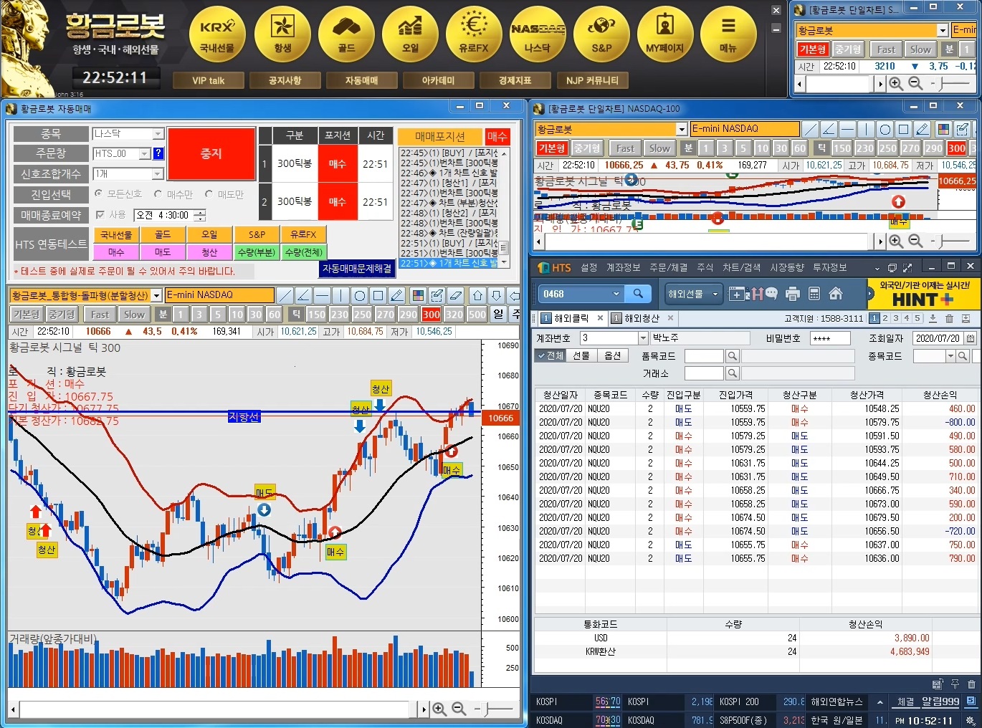Open the 유로FX round icon
This screenshot has width=982, height=728.
[474, 34]
